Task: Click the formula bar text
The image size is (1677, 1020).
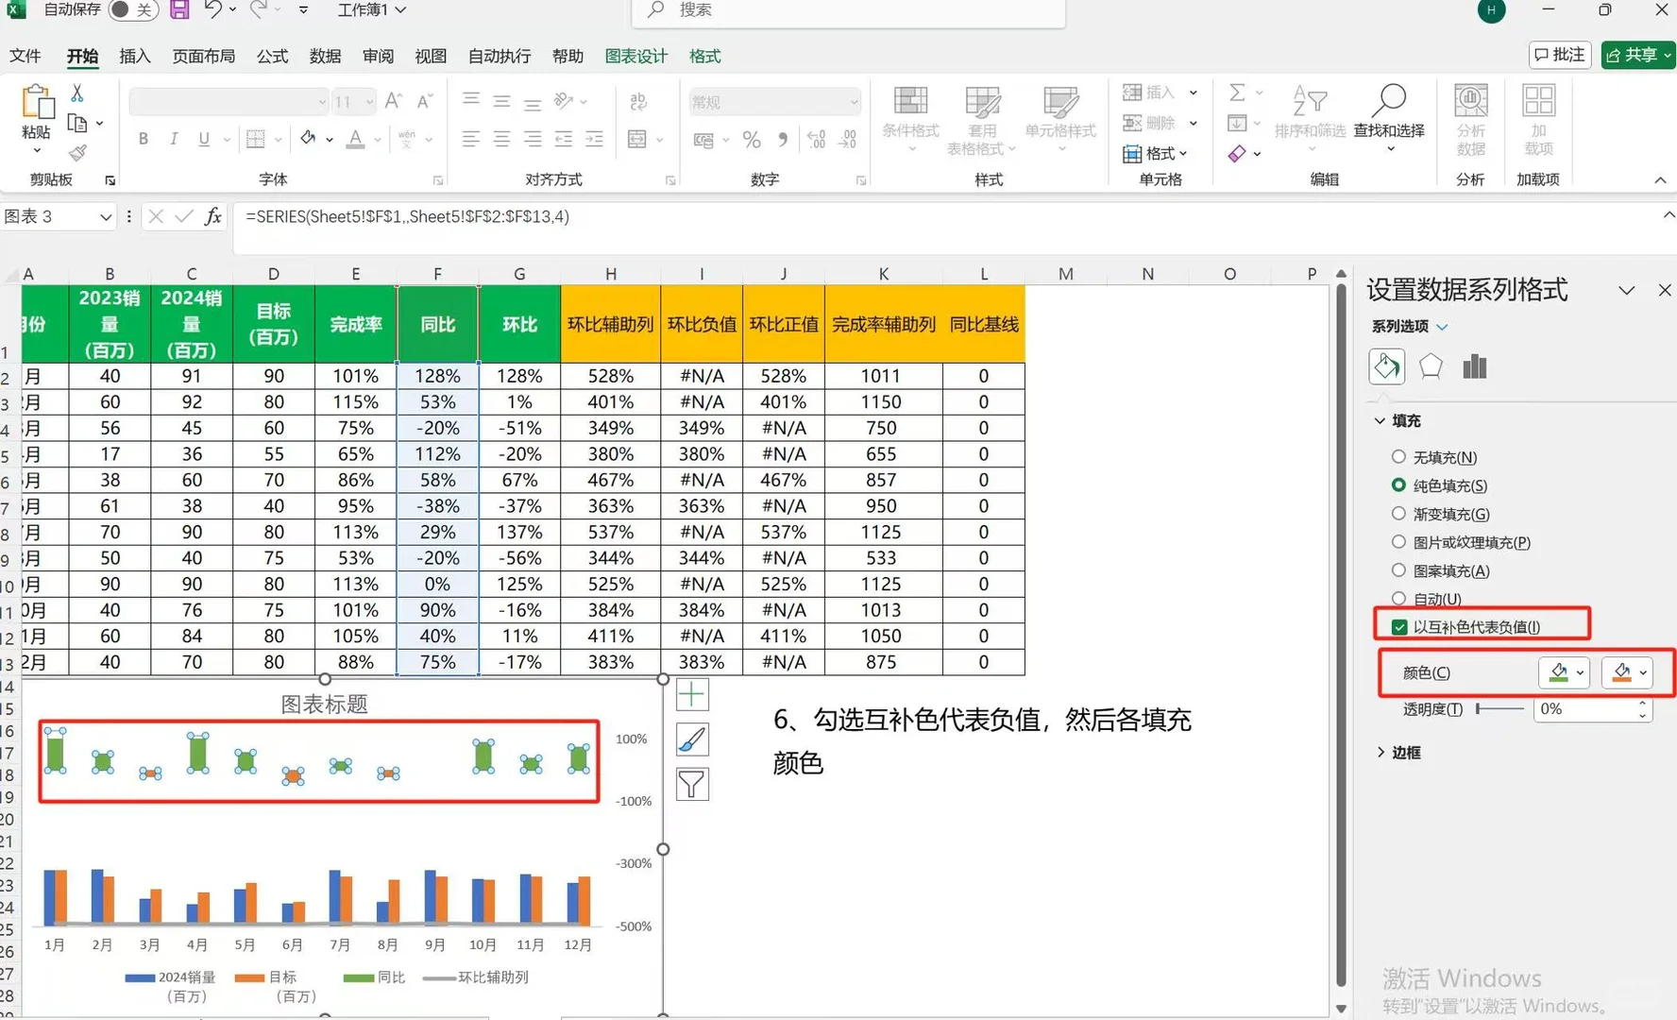Action: [407, 216]
